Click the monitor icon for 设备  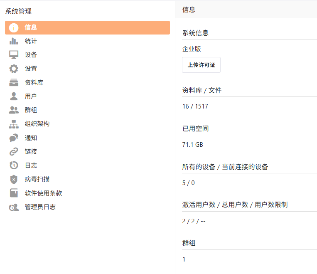click(14, 55)
